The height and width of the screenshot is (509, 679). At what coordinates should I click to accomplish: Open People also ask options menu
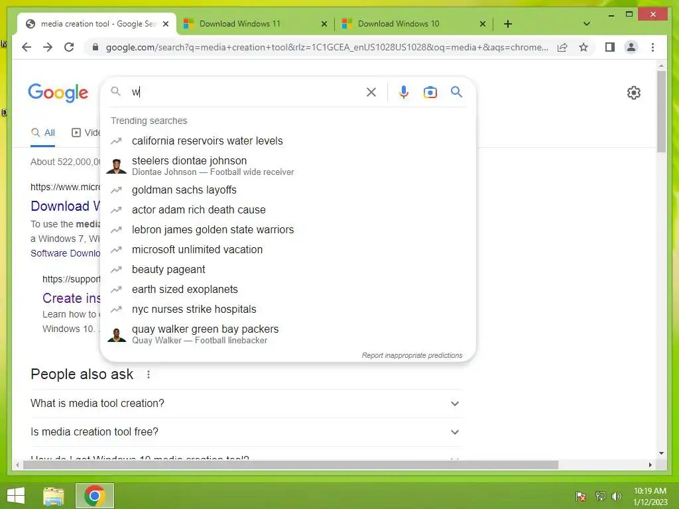tap(148, 374)
